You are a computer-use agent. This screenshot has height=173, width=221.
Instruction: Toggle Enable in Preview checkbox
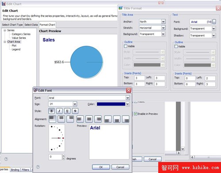[x=136, y=114]
